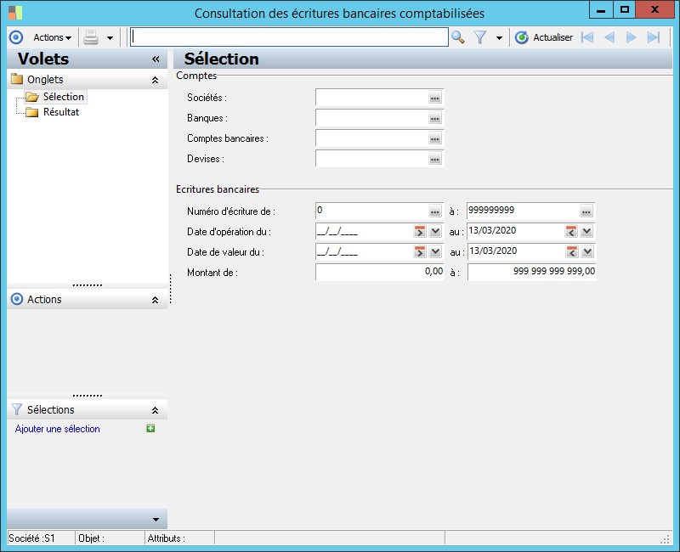Click the search magnifier icon in toolbar
This screenshot has width=680, height=552.
(457, 37)
